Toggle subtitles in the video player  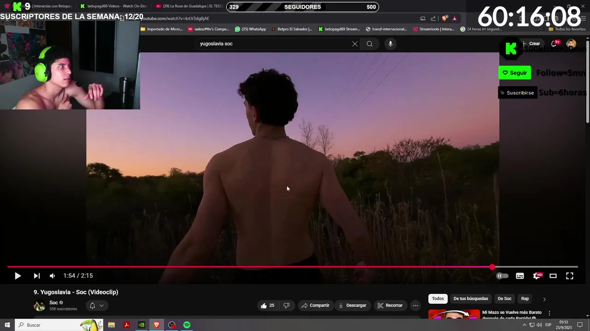coord(520,276)
